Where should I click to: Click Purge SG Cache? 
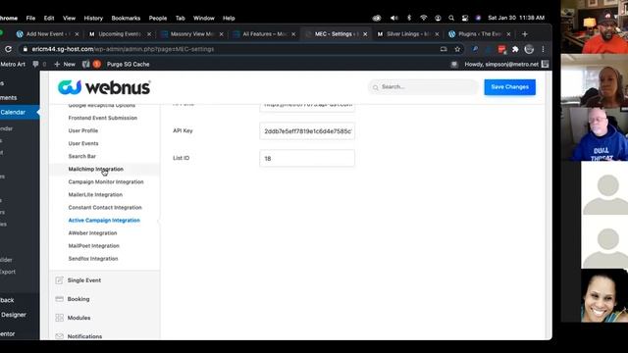point(128,64)
